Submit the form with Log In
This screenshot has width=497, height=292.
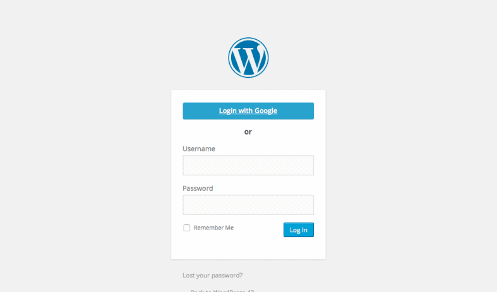tap(299, 230)
